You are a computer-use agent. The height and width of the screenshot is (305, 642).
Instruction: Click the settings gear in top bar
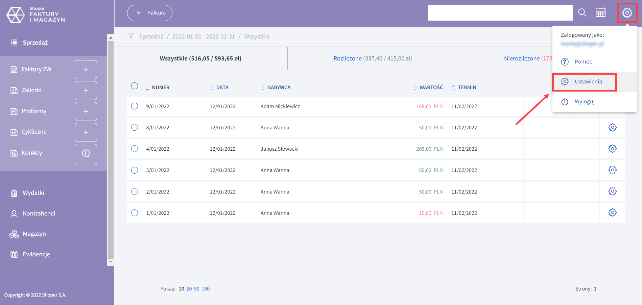click(x=627, y=13)
